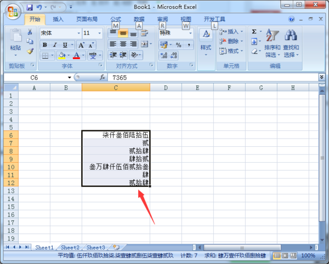Switch to the Sheet2 worksheet tab
Viewport: 329px width, 264px height.
70,248
